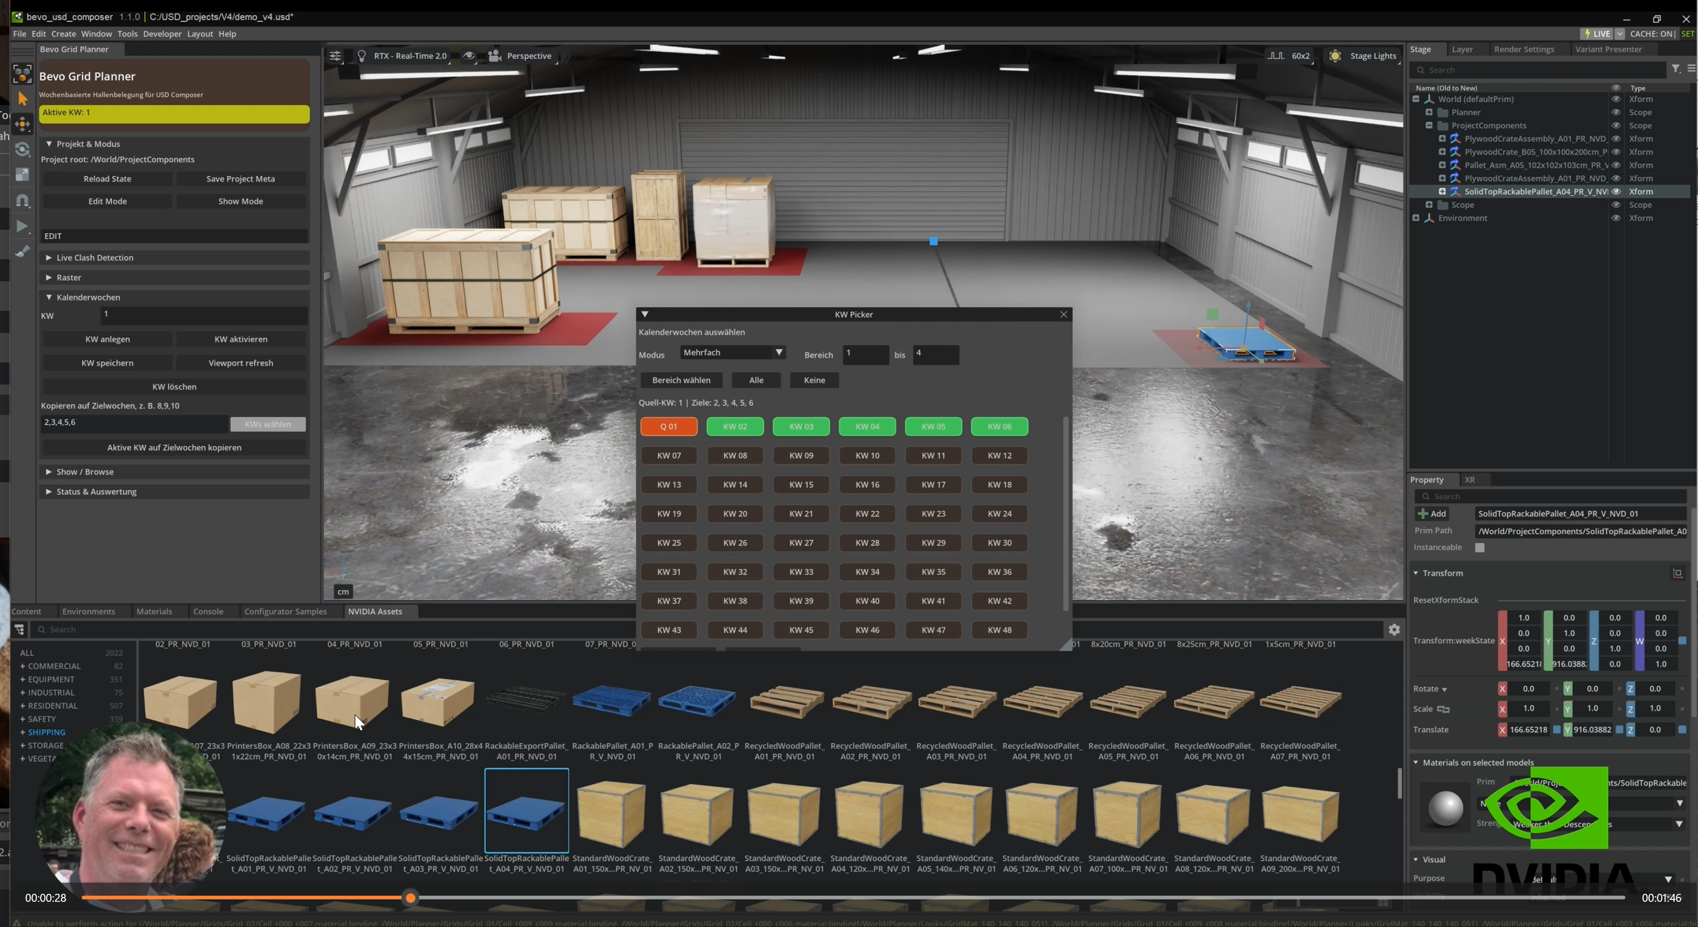Click Save Project Meta button

click(x=240, y=179)
